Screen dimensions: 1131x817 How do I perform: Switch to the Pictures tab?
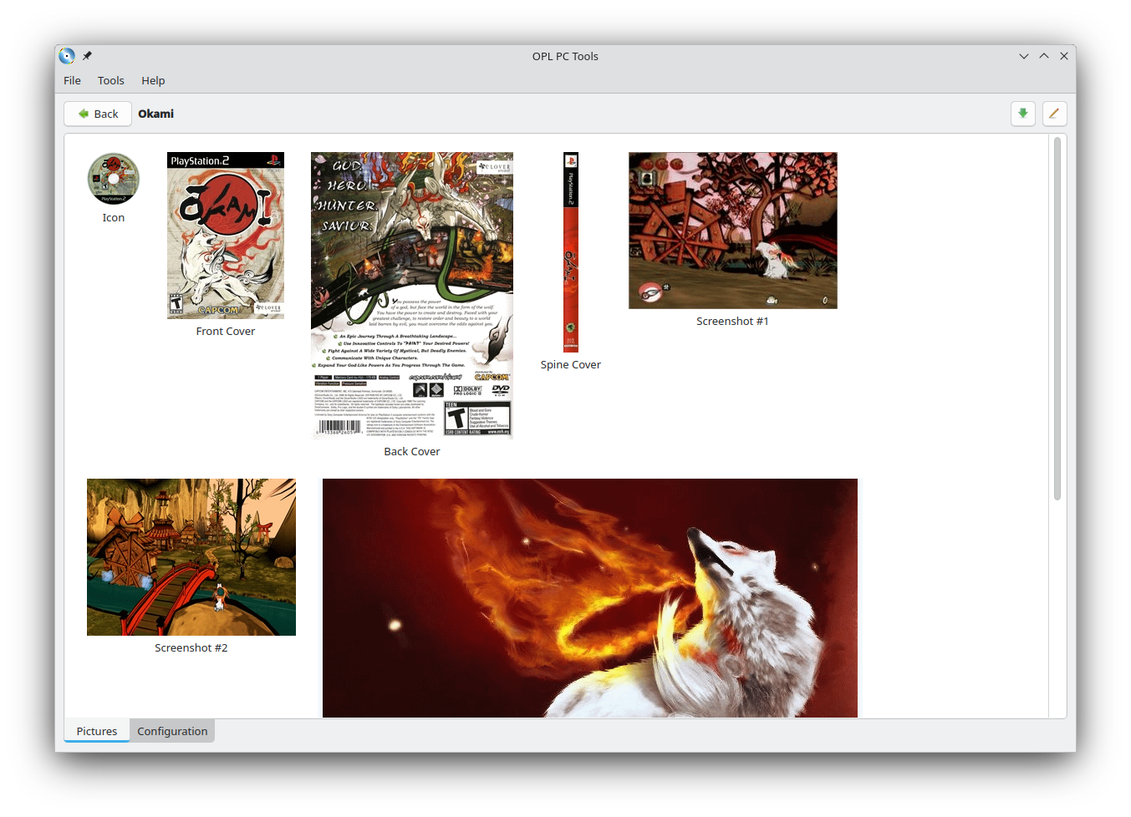[x=97, y=731]
